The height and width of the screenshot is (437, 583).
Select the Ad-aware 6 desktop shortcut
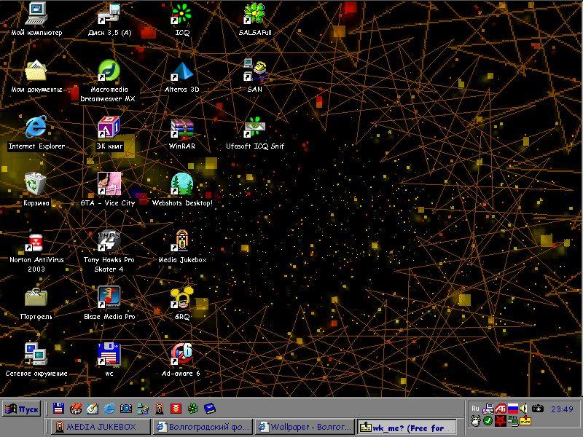coord(181,360)
